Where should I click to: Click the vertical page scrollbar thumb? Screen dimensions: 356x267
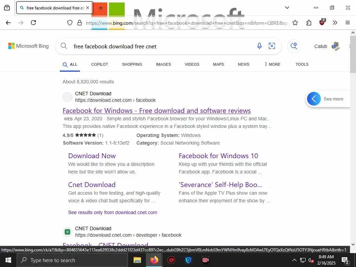pyautogui.click(x=353, y=55)
